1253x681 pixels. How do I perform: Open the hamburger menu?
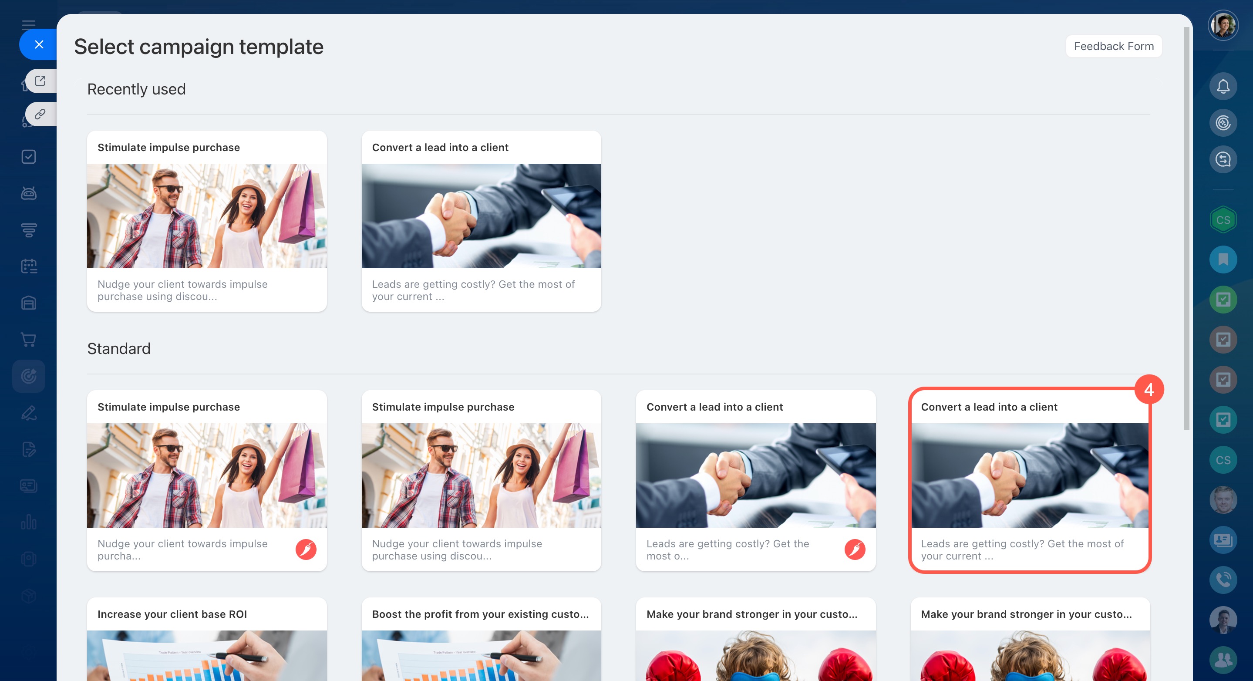29,24
